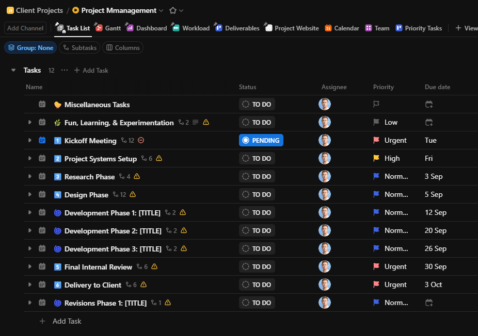Click empty priority flag on Miscellaneous Tasks
The height and width of the screenshot is (336, 478).
click(376, 105)
